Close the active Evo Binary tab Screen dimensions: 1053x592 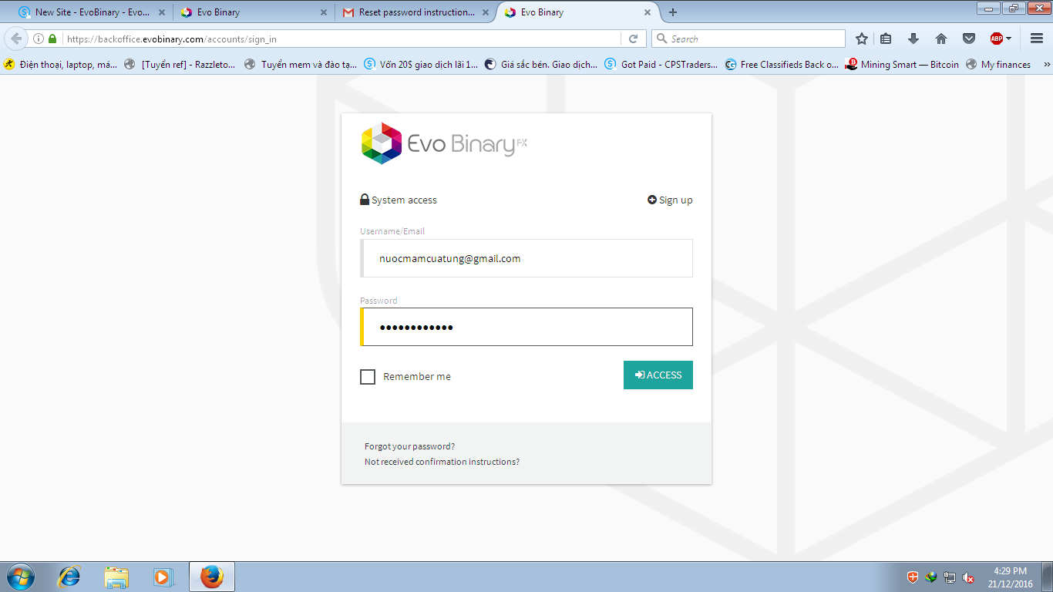[648, 12]
